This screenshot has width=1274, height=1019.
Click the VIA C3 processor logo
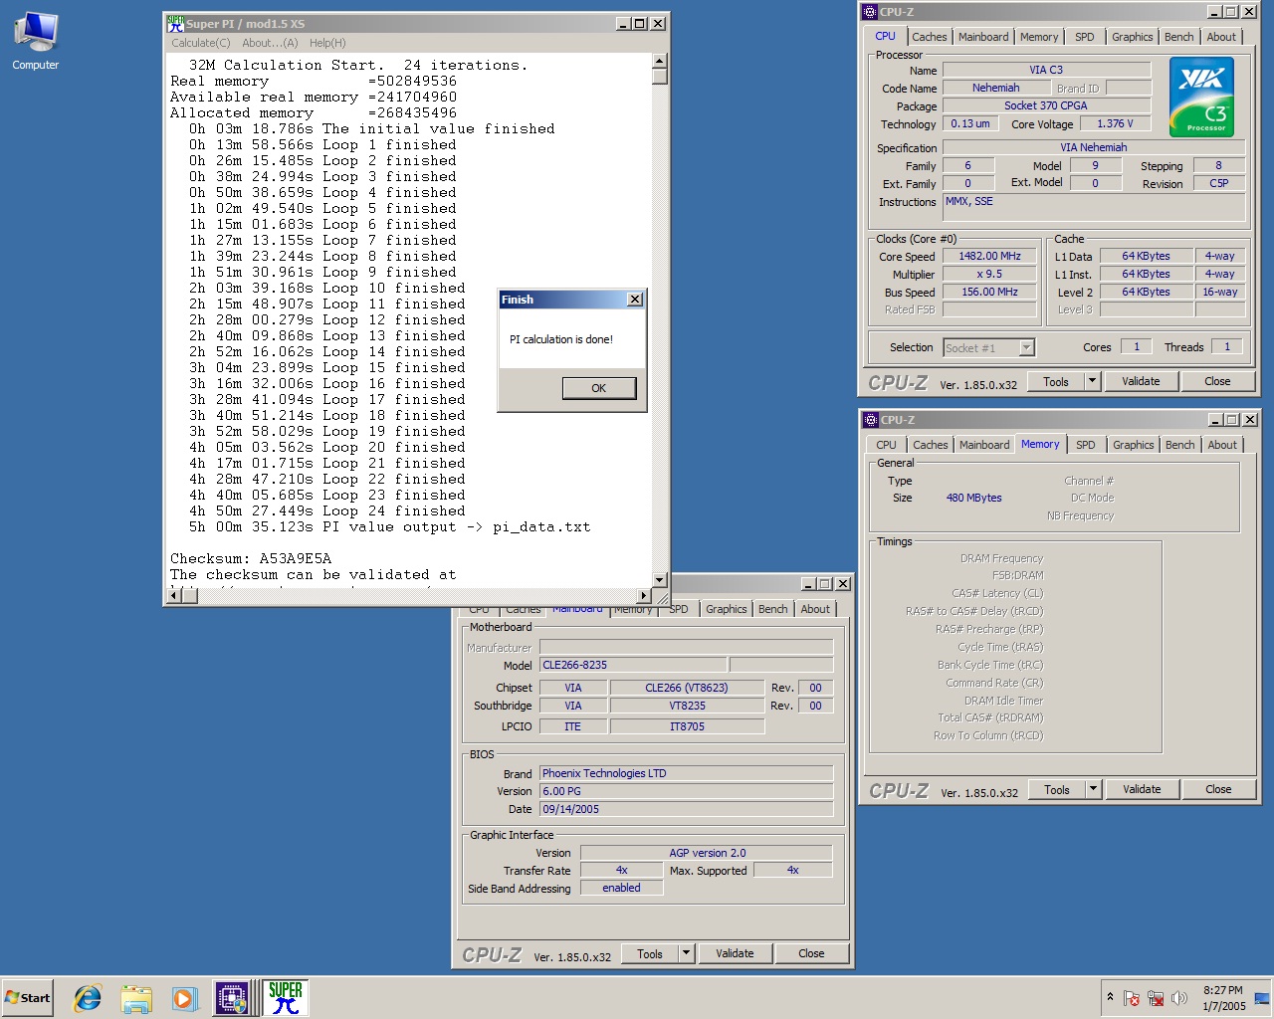[1201, 97]
